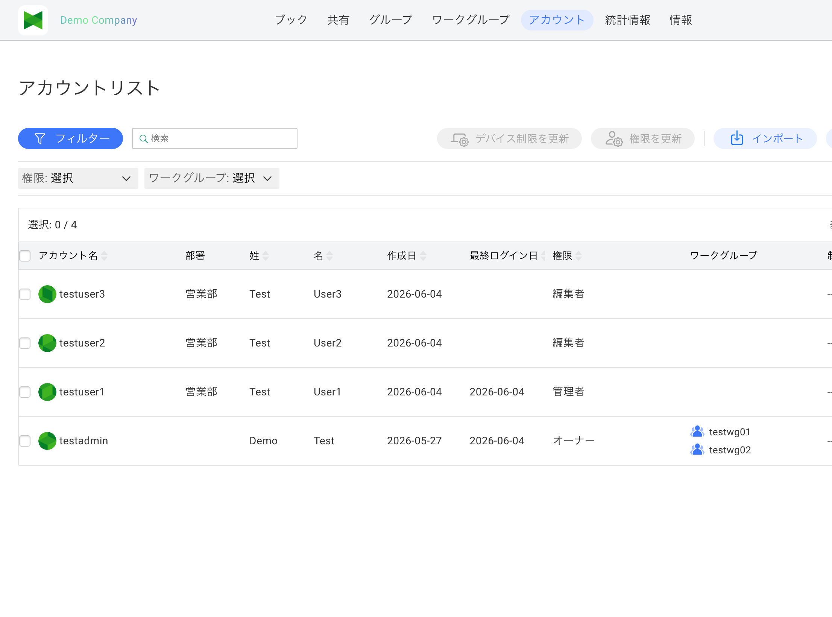Focus the 検索 search field
Viewport: 832px width, 617px height.
(x=214, y=138)
